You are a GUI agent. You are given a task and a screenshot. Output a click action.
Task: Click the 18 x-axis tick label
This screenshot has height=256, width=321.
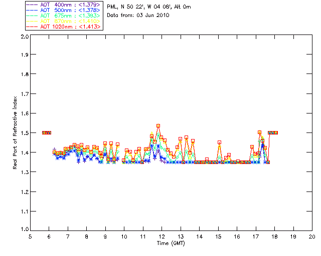[x=274, y=236]
